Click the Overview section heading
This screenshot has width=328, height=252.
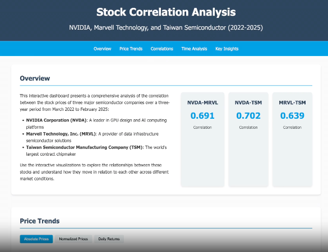(x=35, y=78)
